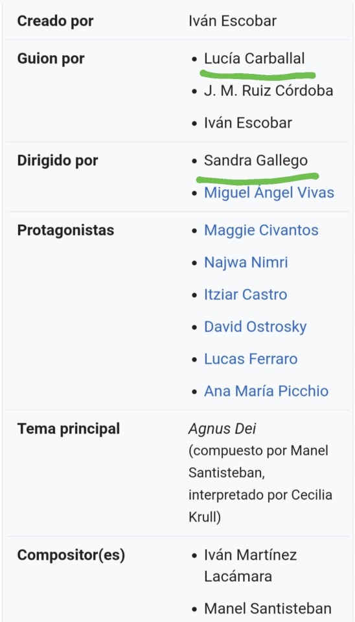This screenshot has height=622, width=355.
Task: Click the Creado por row label
Action: pos(56,21)
